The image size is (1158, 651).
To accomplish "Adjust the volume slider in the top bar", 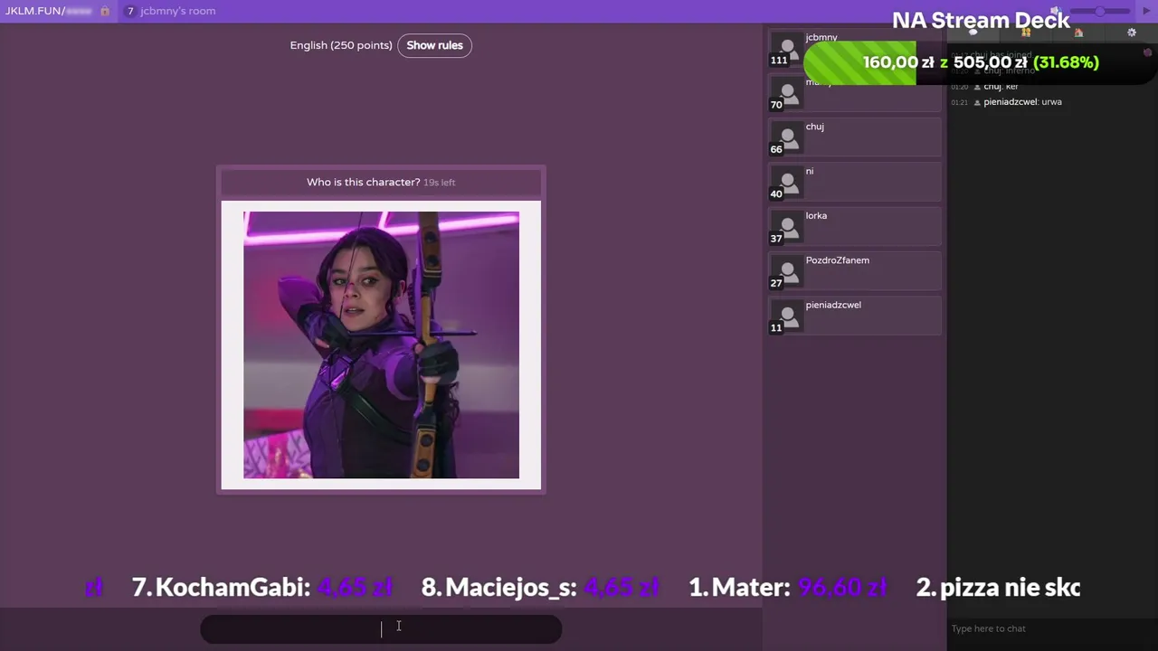I will click(1098, 11).
